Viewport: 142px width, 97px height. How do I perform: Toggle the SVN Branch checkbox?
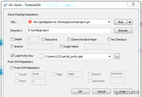(x=90, y=74)
